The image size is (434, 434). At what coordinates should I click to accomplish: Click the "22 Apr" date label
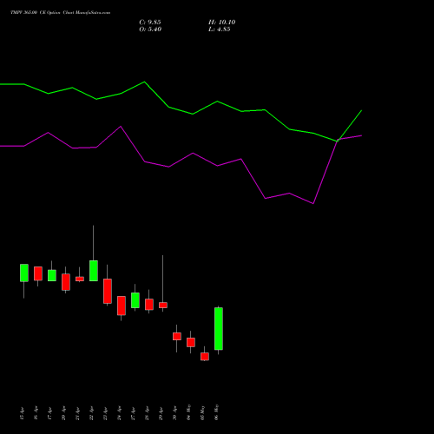(91, 413)
